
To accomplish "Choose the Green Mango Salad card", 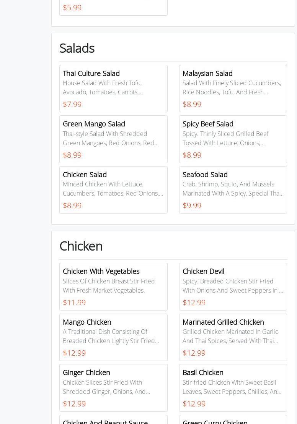I will click(113, 139).
